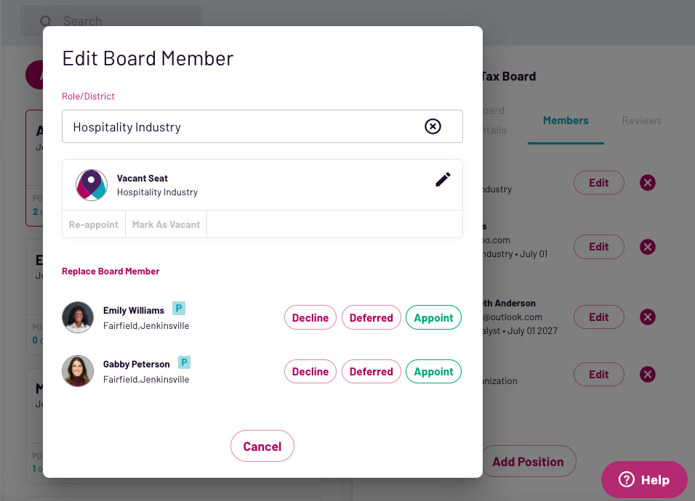This screenshot has width=695, height=501.
Task: Click Emily Williams' profile photo
Action: [78, 317]
